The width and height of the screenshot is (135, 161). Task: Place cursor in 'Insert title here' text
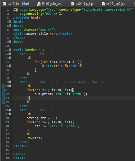pyautogui.click(x=41, y=34)
